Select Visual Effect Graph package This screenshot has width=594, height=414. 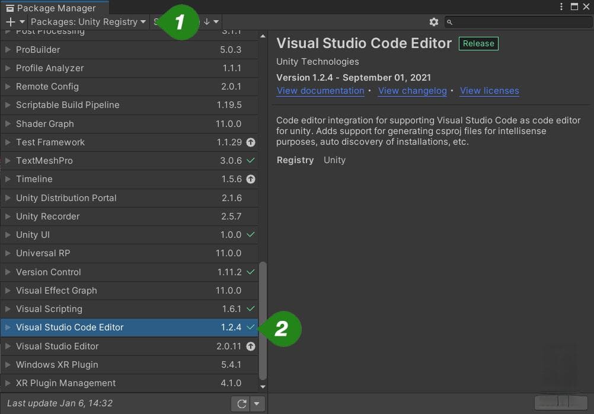pos(129,291)
